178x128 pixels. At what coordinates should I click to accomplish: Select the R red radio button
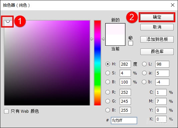pos(108,92)
